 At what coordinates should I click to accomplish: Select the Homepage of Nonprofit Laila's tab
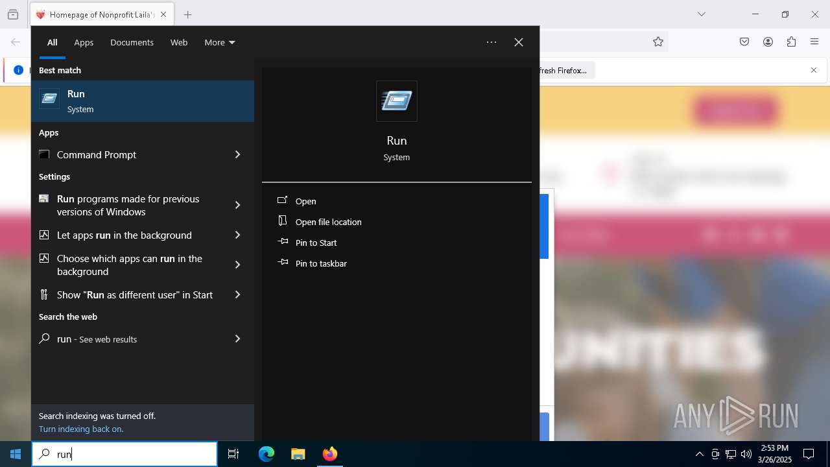coord(101,14)
